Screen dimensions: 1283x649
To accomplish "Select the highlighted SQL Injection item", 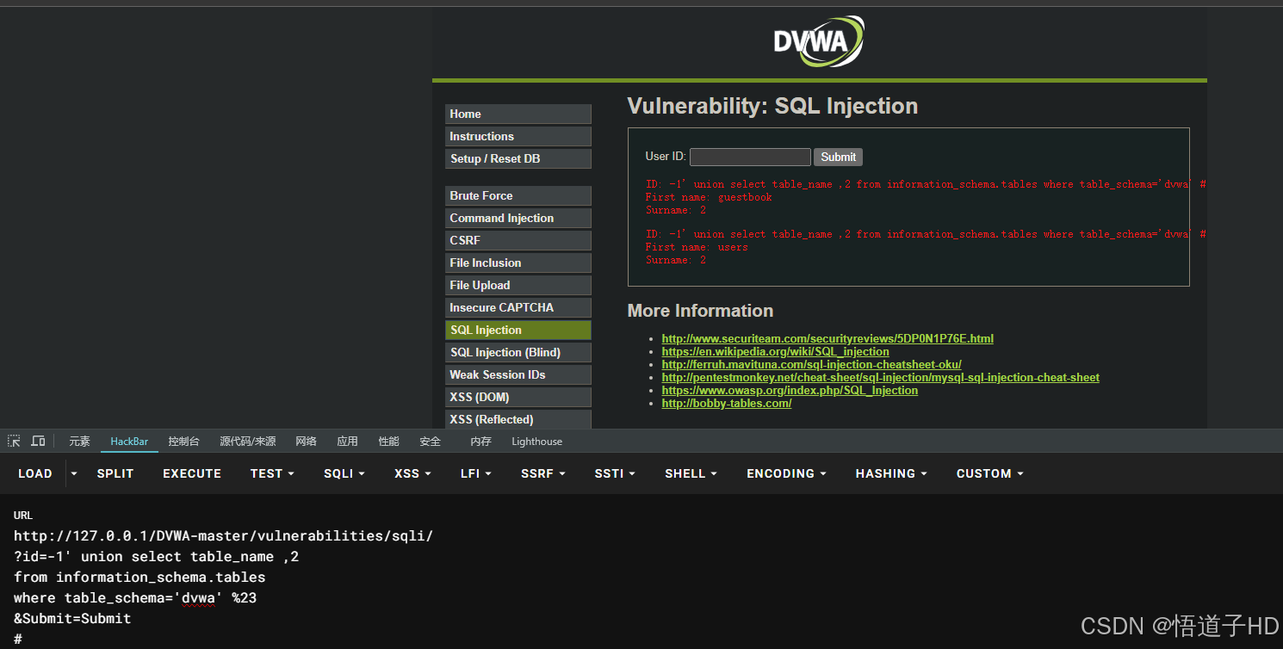I will [x=518, y=330].
